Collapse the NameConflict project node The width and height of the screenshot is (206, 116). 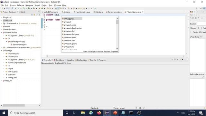[1, 33]
